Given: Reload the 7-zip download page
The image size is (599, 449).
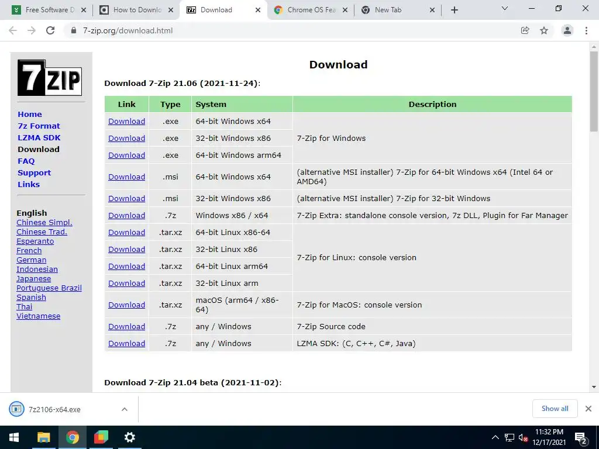Looking at the screenshot, I should 50,30.
